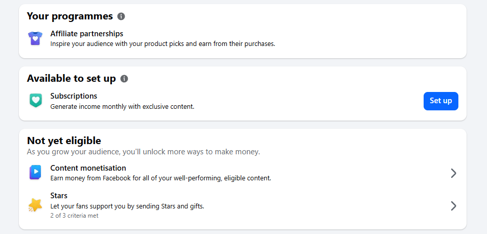The width and height of the screenshot is (487, 234).
Task: Set up Subscriptions with the blue button
Action: point(440,101)
